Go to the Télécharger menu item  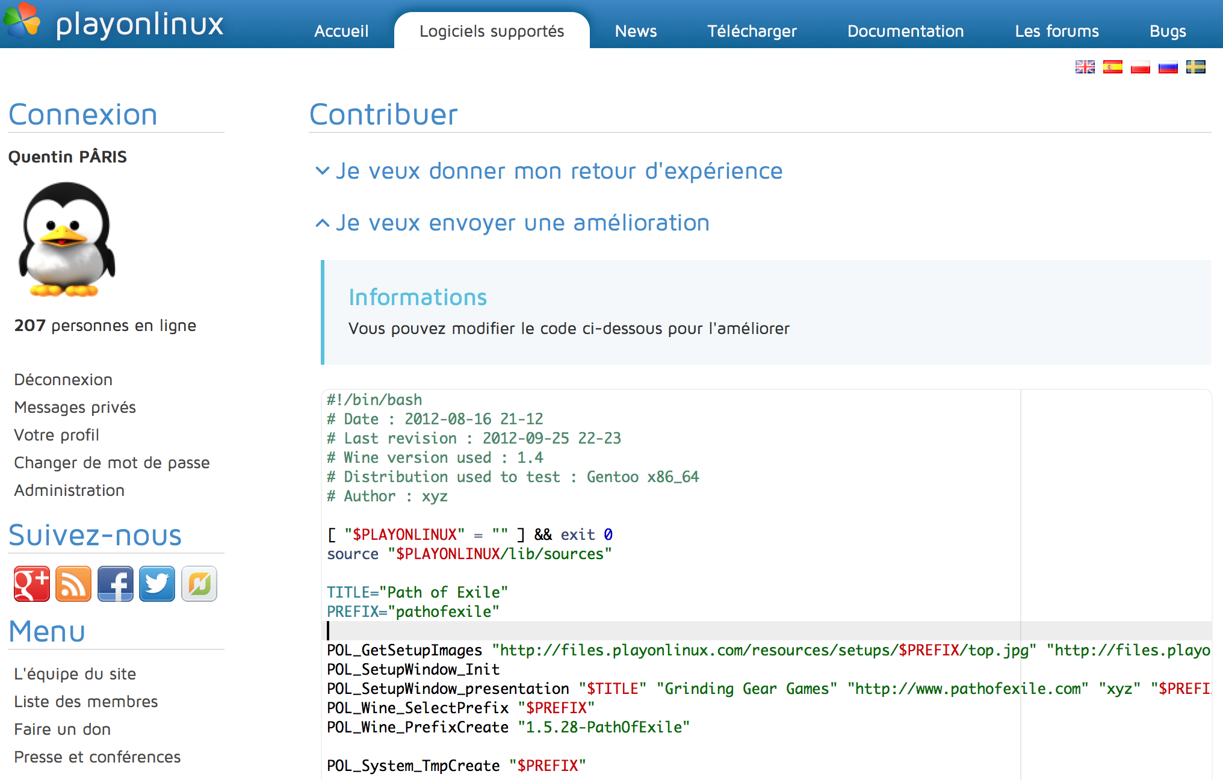click(x=752, y=31)
